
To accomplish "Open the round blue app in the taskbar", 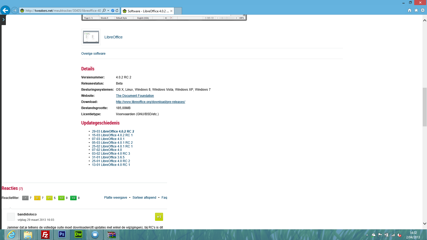I will click(x=95, y=235).
